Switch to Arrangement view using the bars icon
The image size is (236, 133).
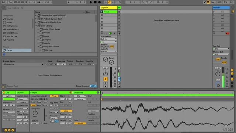point(233,11)
